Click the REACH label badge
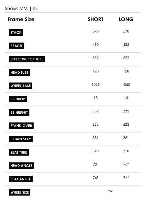 coord(16,46)
